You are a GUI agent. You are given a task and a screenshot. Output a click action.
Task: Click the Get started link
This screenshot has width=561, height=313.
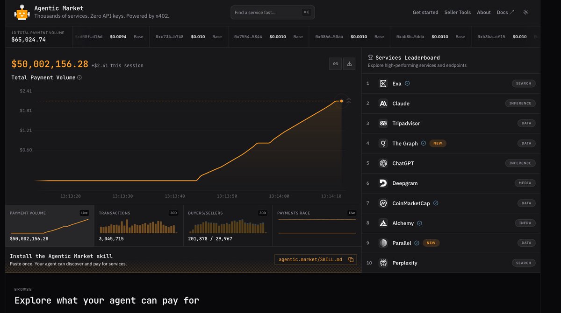click(425, 12)
